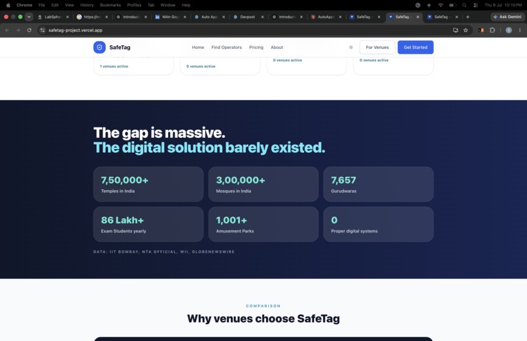Viewport: 527px width, 341px height.
Task: Close the AutoApp tab
Action: point(340,17)
